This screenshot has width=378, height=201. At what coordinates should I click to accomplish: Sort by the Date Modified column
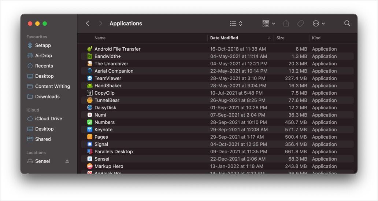pos(224,38)
